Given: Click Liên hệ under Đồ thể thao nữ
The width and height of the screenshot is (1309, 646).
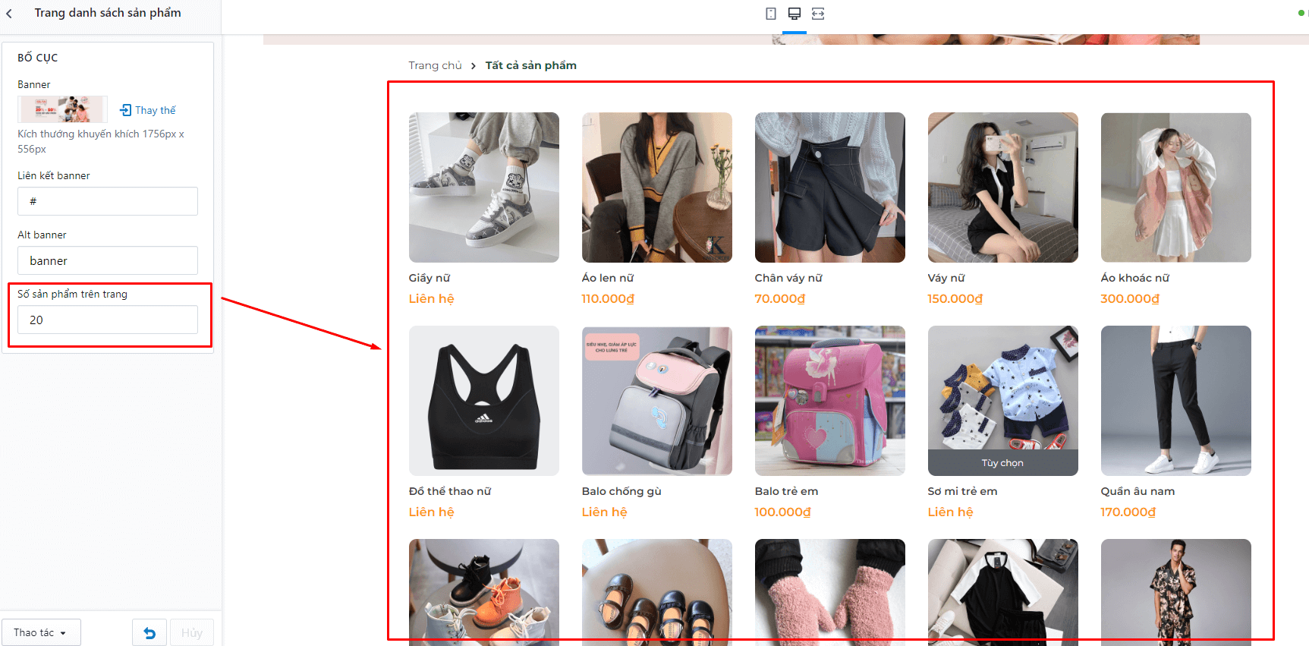Looking at the screenshot, I should coord(432,512).
